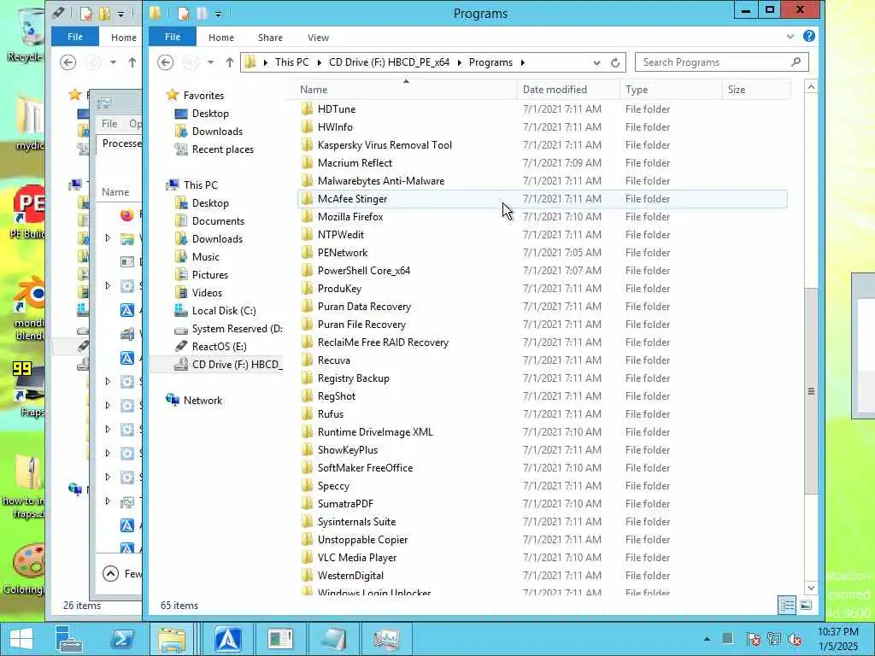Go up one folder level in Programs window
Viewport: 875px width, 656px height.
(229, 62)
